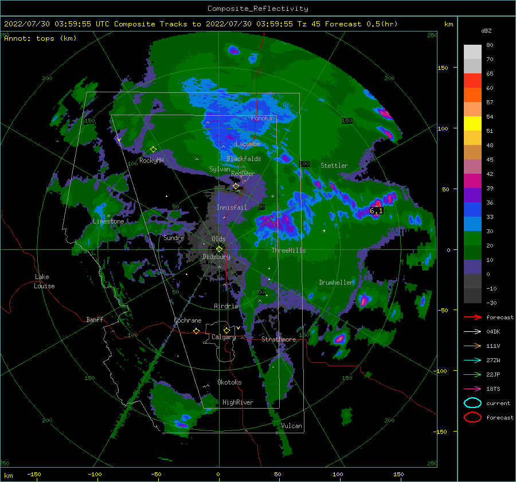This screenshot has width=516, height=482.
Task: Click the green 22JP track arrow
Action: [x=472, y=374]
